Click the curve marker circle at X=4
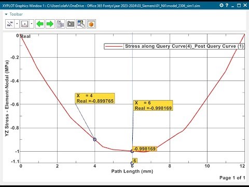249x187 pixels. tap(94, 139)
